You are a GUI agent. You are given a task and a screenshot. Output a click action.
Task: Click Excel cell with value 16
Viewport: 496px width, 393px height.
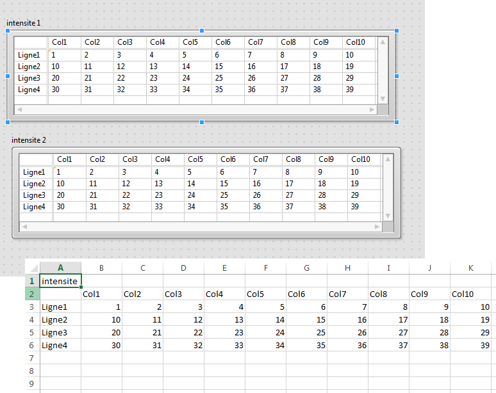pyautogui.click(x=347, y=319)
